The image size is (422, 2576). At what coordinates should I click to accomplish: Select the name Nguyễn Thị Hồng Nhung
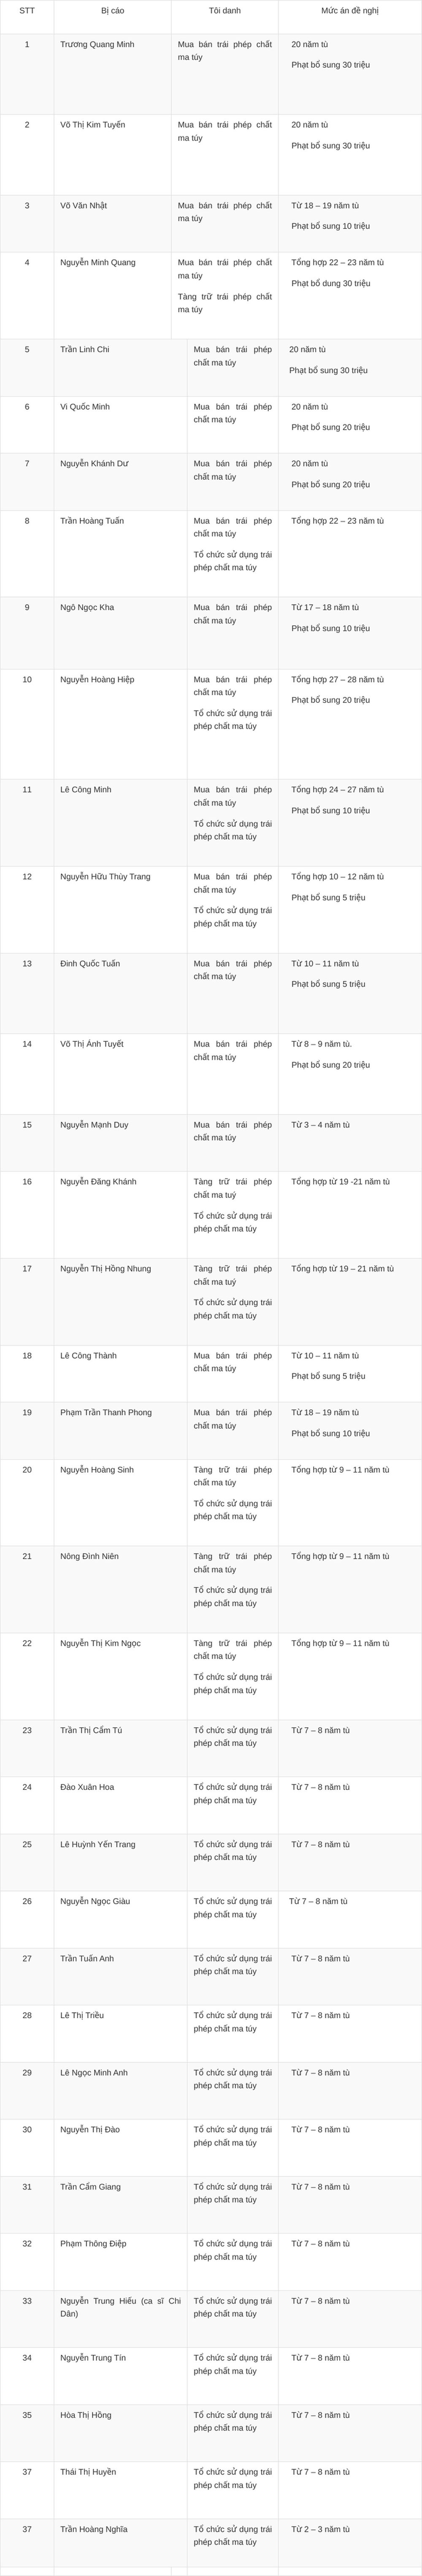105,1269
